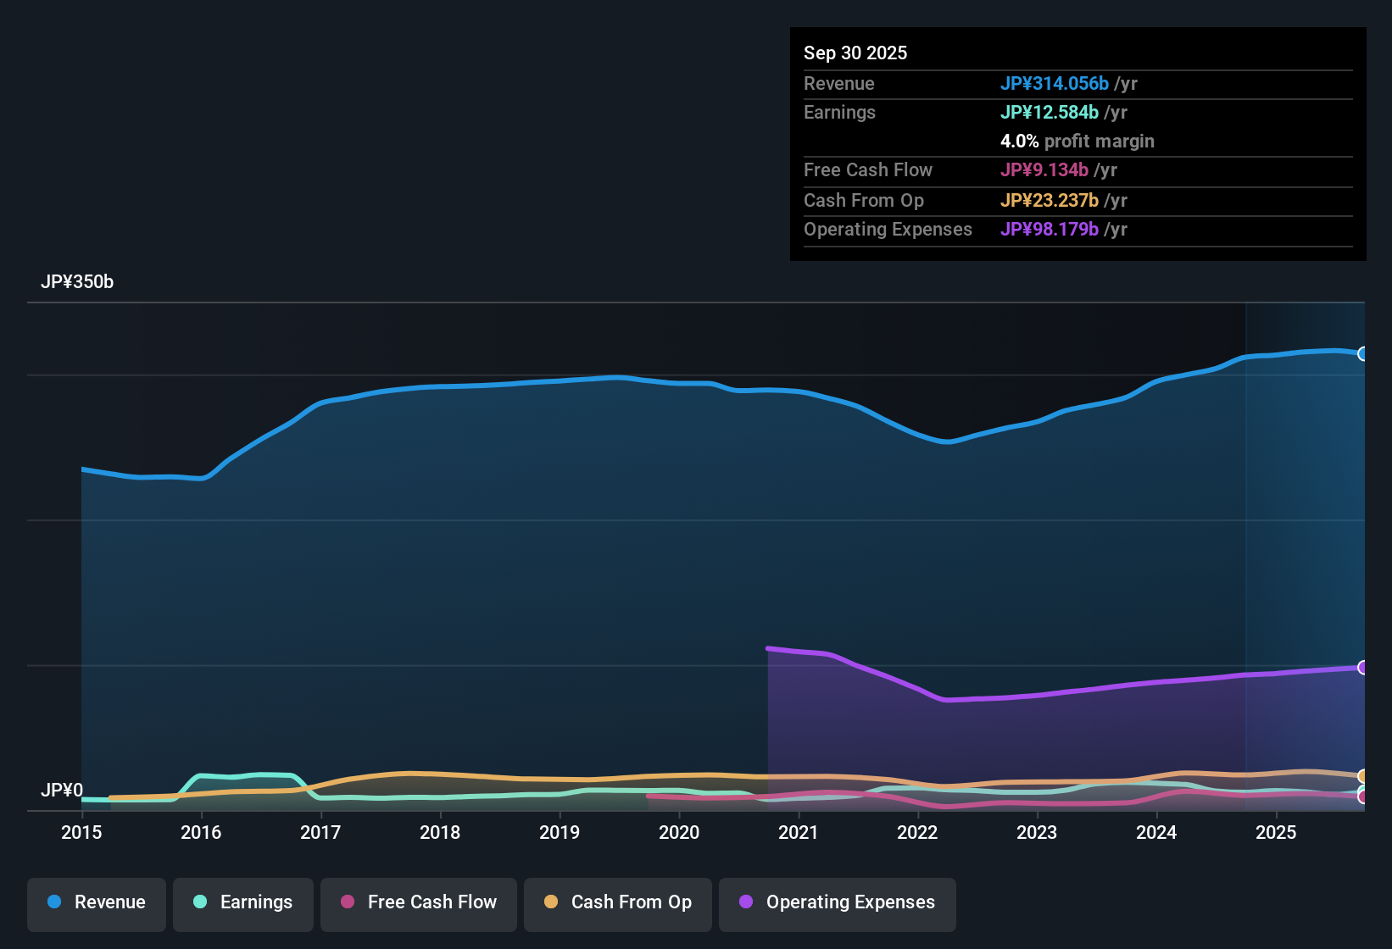Toggle the Earnings series off
Viewport: 1392px width, 949px height.
242,902
